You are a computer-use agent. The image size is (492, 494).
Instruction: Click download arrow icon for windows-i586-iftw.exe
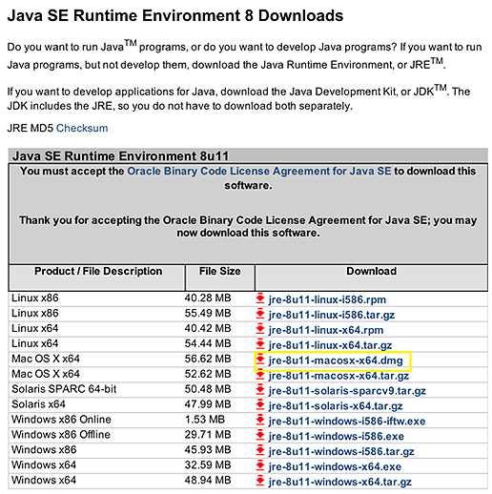pos(260,421)
